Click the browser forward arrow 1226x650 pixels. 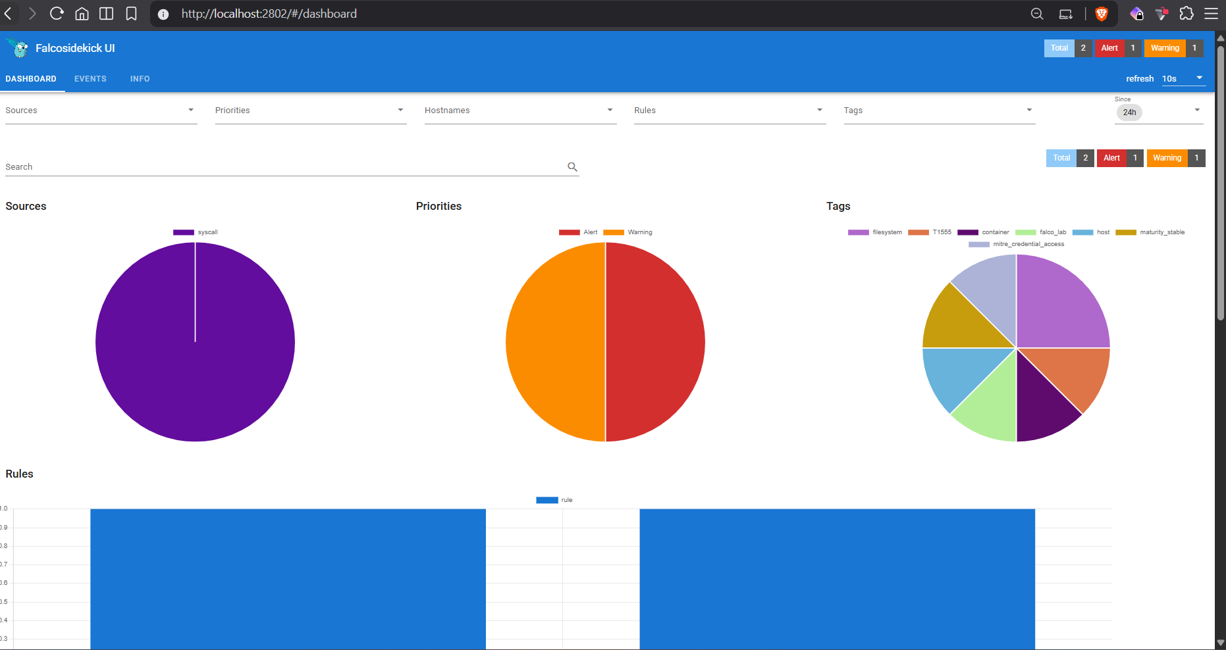pos(32,14)
